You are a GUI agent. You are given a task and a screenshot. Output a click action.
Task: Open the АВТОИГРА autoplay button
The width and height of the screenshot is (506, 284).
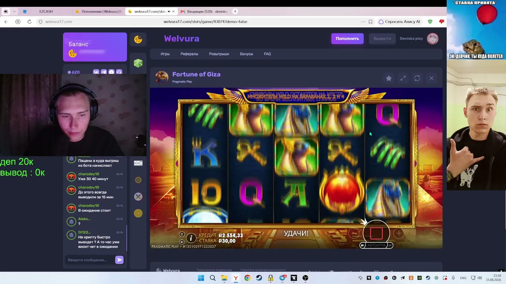pyautogui.click(x=376, y=245)
